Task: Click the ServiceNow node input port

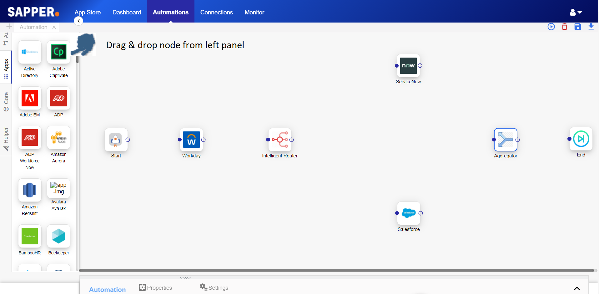Action: (x=397, y=66)
